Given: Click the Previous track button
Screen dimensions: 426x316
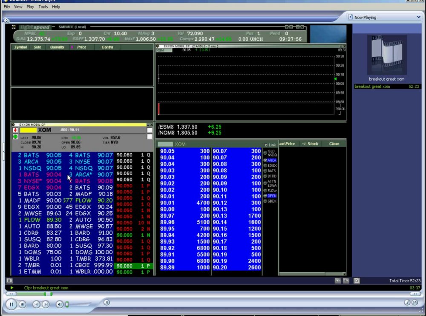Looking at the screenshot, I should click(x=36, y=305).
